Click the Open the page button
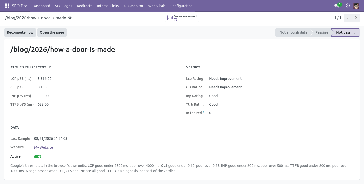364x184 pixels. [x=52, y=32]
